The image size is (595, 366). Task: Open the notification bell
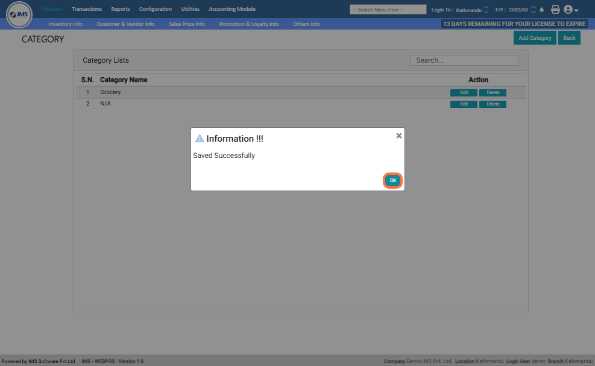(541, 10)
